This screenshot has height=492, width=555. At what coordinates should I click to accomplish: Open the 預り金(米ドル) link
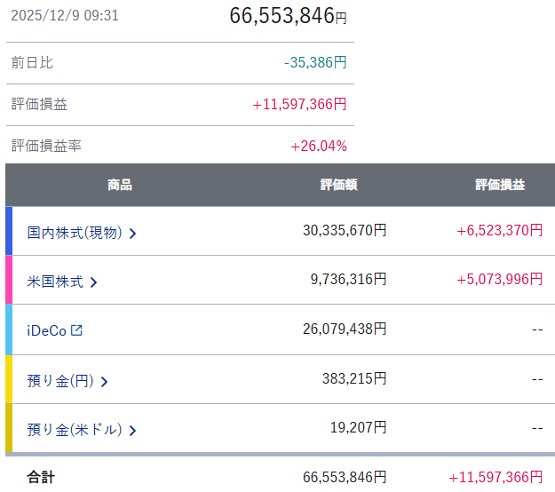74,430
